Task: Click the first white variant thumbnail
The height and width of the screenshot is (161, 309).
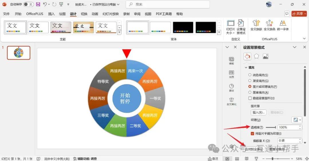Action: pyautogui.click(x=138, y=27)
